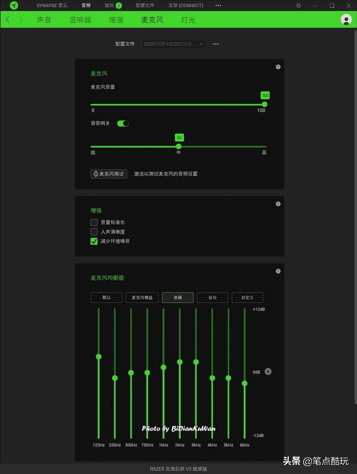
Task: Click the ellipsis beside the profile dropdown
Action: [x=216, y=44]
